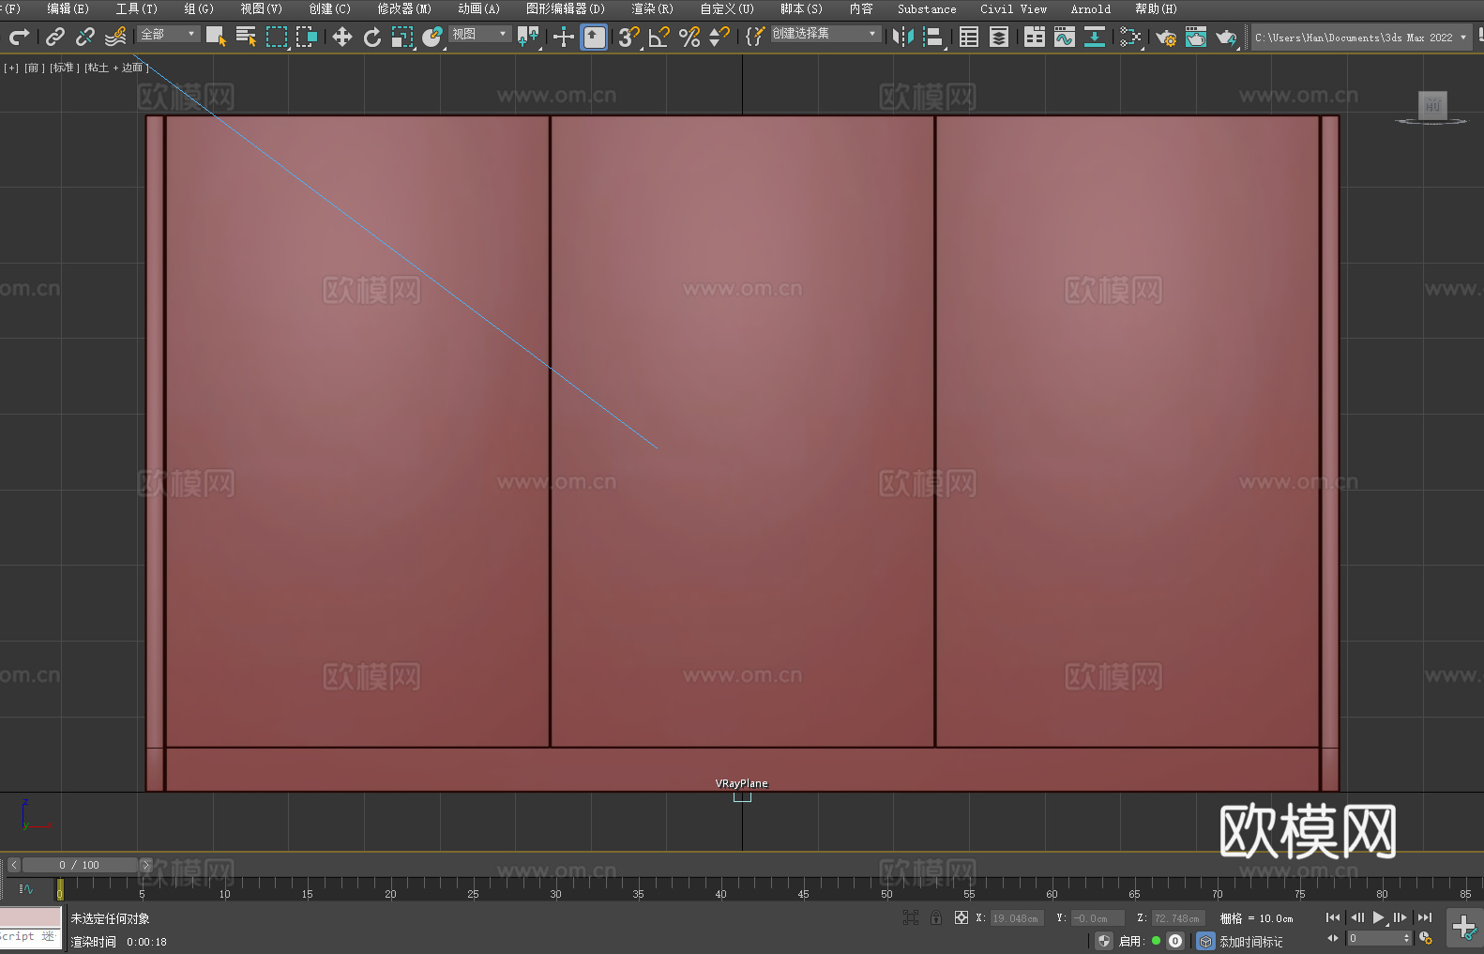The height and width of the screenshot is (954, 1484).
Task: Click the Set Key plus button
Action: coord(1463,928)
